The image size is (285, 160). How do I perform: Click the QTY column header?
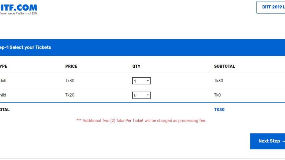(x=136, y=66)
